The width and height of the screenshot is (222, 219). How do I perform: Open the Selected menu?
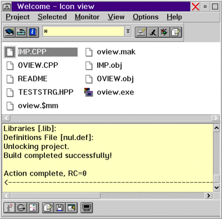coord(52,17)
